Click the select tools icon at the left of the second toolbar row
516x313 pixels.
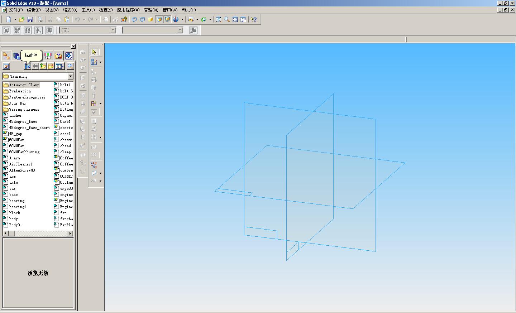coord(6,30)
